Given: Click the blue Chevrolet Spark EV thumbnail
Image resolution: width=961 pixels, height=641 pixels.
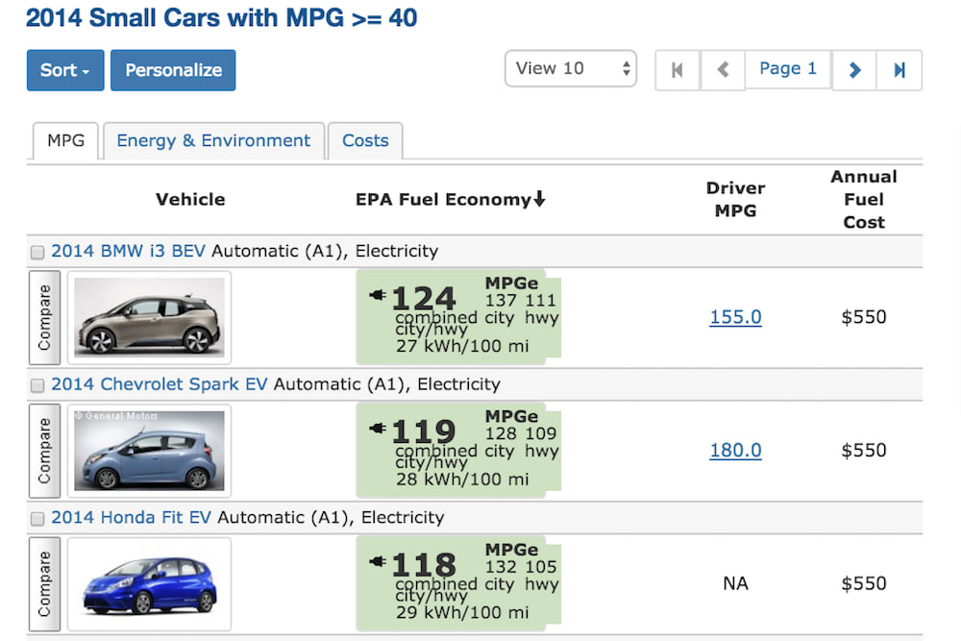Looking at the screenshot, I should [149, 451].
